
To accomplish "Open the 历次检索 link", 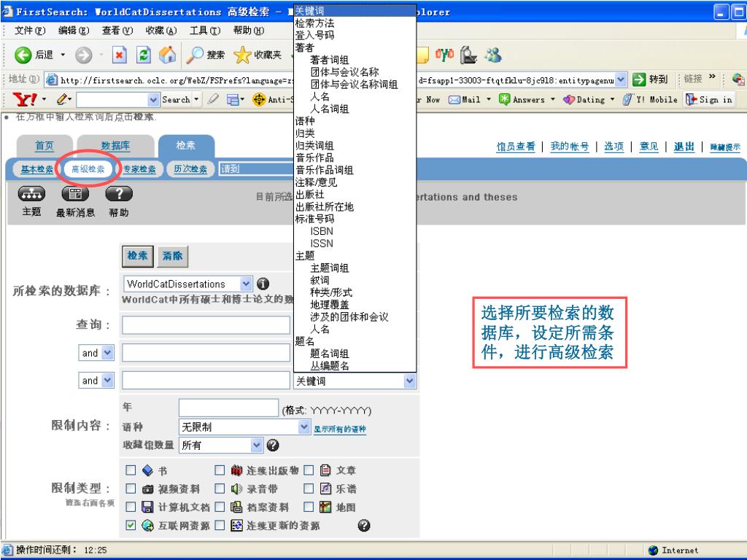I will (190, 169).
